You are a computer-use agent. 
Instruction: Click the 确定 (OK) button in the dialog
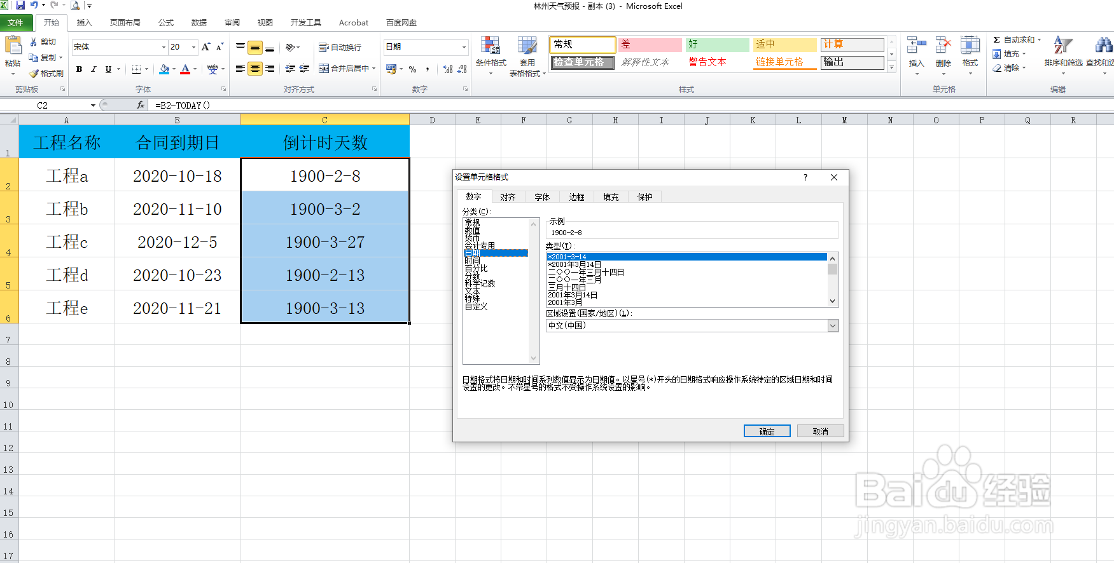767,431
